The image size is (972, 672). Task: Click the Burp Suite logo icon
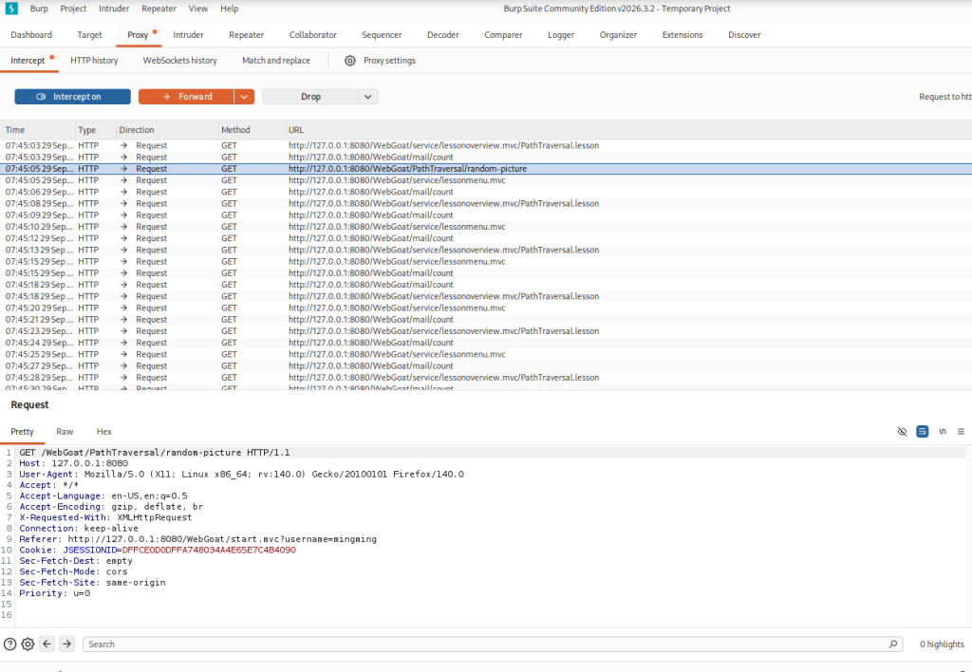click(x=11, y=9)
